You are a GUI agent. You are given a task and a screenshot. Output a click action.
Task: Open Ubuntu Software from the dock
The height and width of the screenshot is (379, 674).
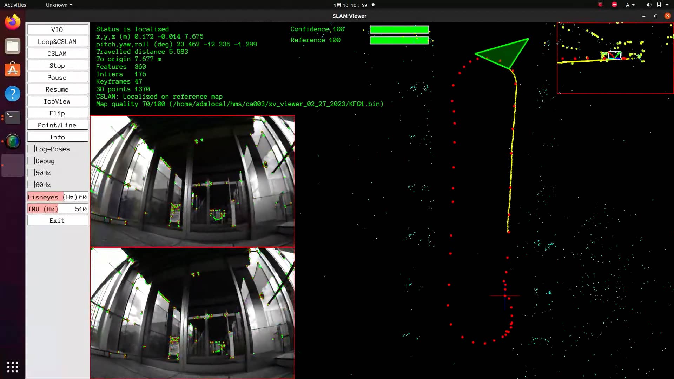coord(12,69)
